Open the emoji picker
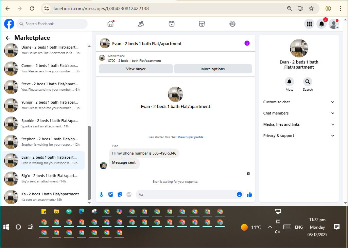This screenshot has height=248, width=348. (x=239, y=195)
